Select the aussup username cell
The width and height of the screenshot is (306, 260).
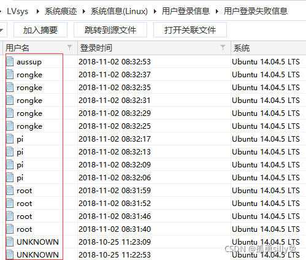pos(29,62)
